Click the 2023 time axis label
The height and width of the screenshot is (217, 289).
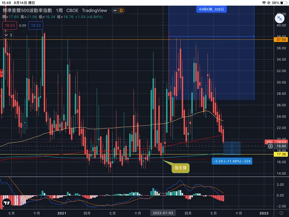[x=264, y=213]
